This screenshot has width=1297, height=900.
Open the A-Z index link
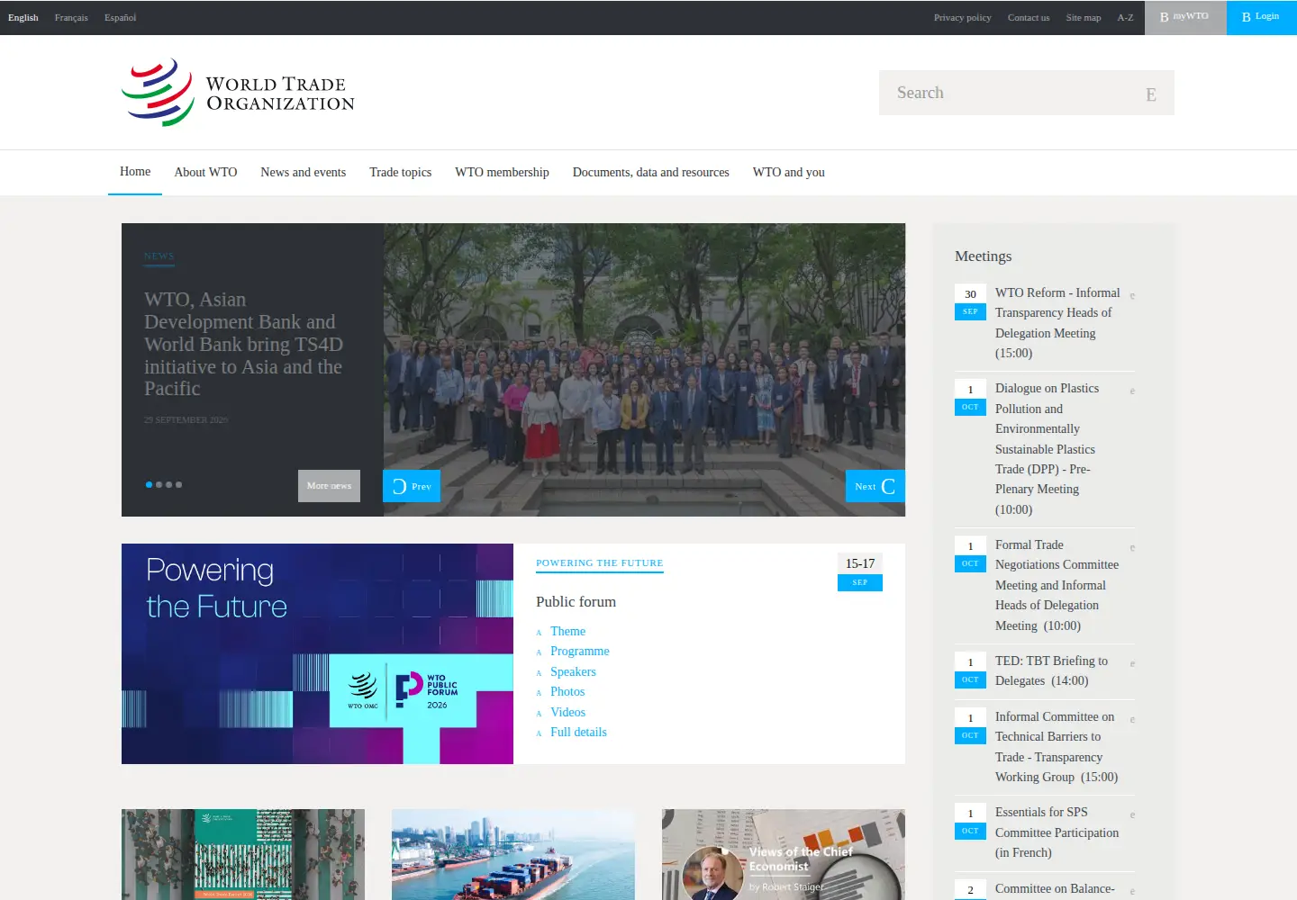(1125, 17)
